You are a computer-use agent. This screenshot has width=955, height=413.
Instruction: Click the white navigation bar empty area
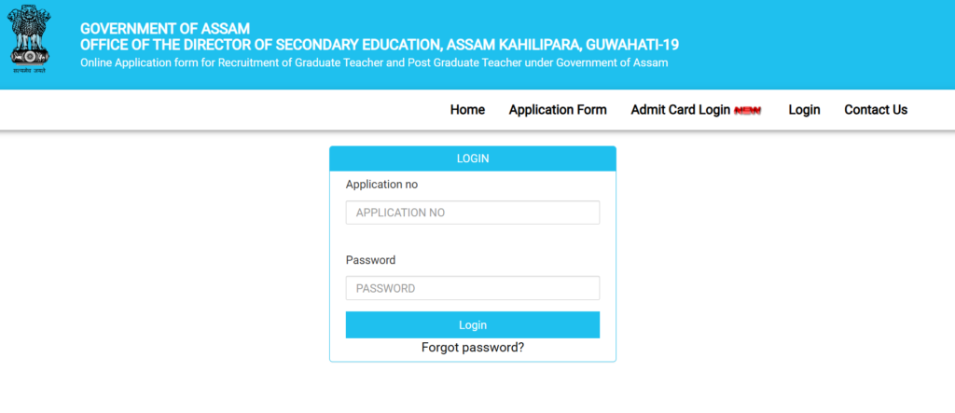point(219,110)
